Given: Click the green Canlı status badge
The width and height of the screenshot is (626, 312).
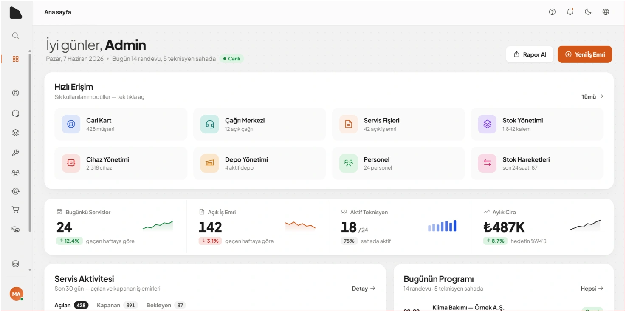Looking at the screenshot, I should coord(231,59).
